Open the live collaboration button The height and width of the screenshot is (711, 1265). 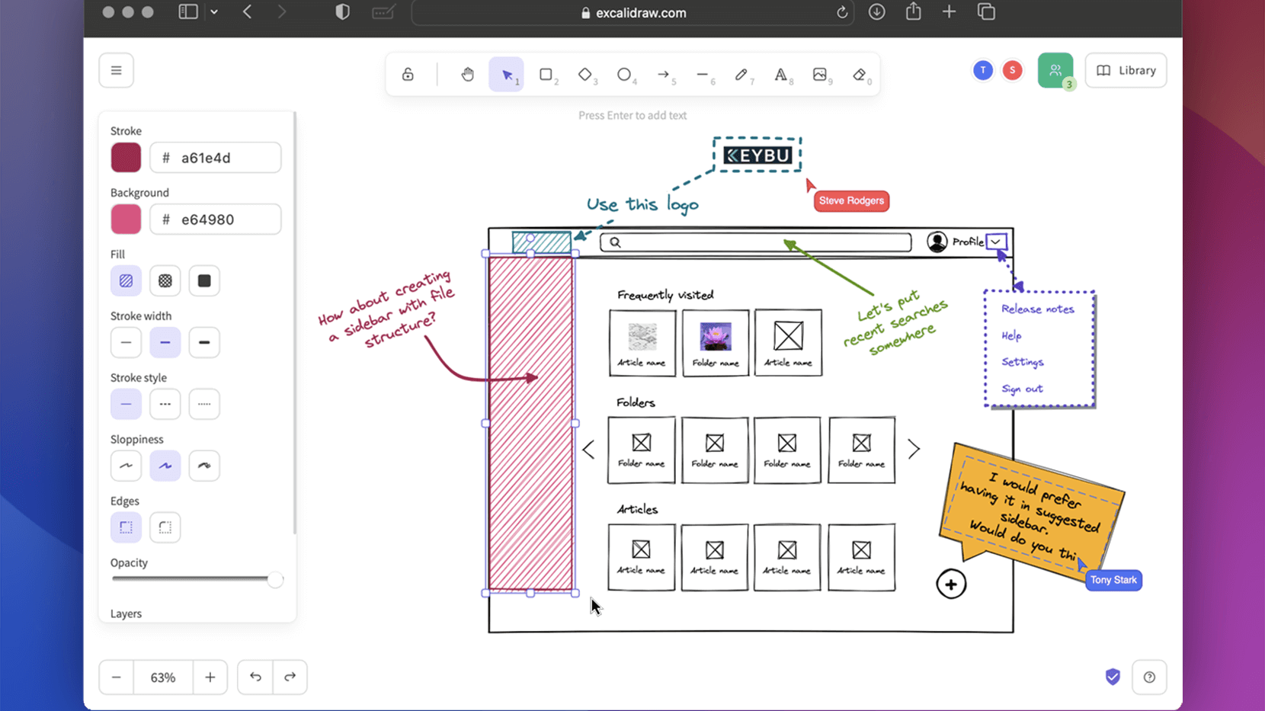pyautogui.click(x=1055, y=70)
